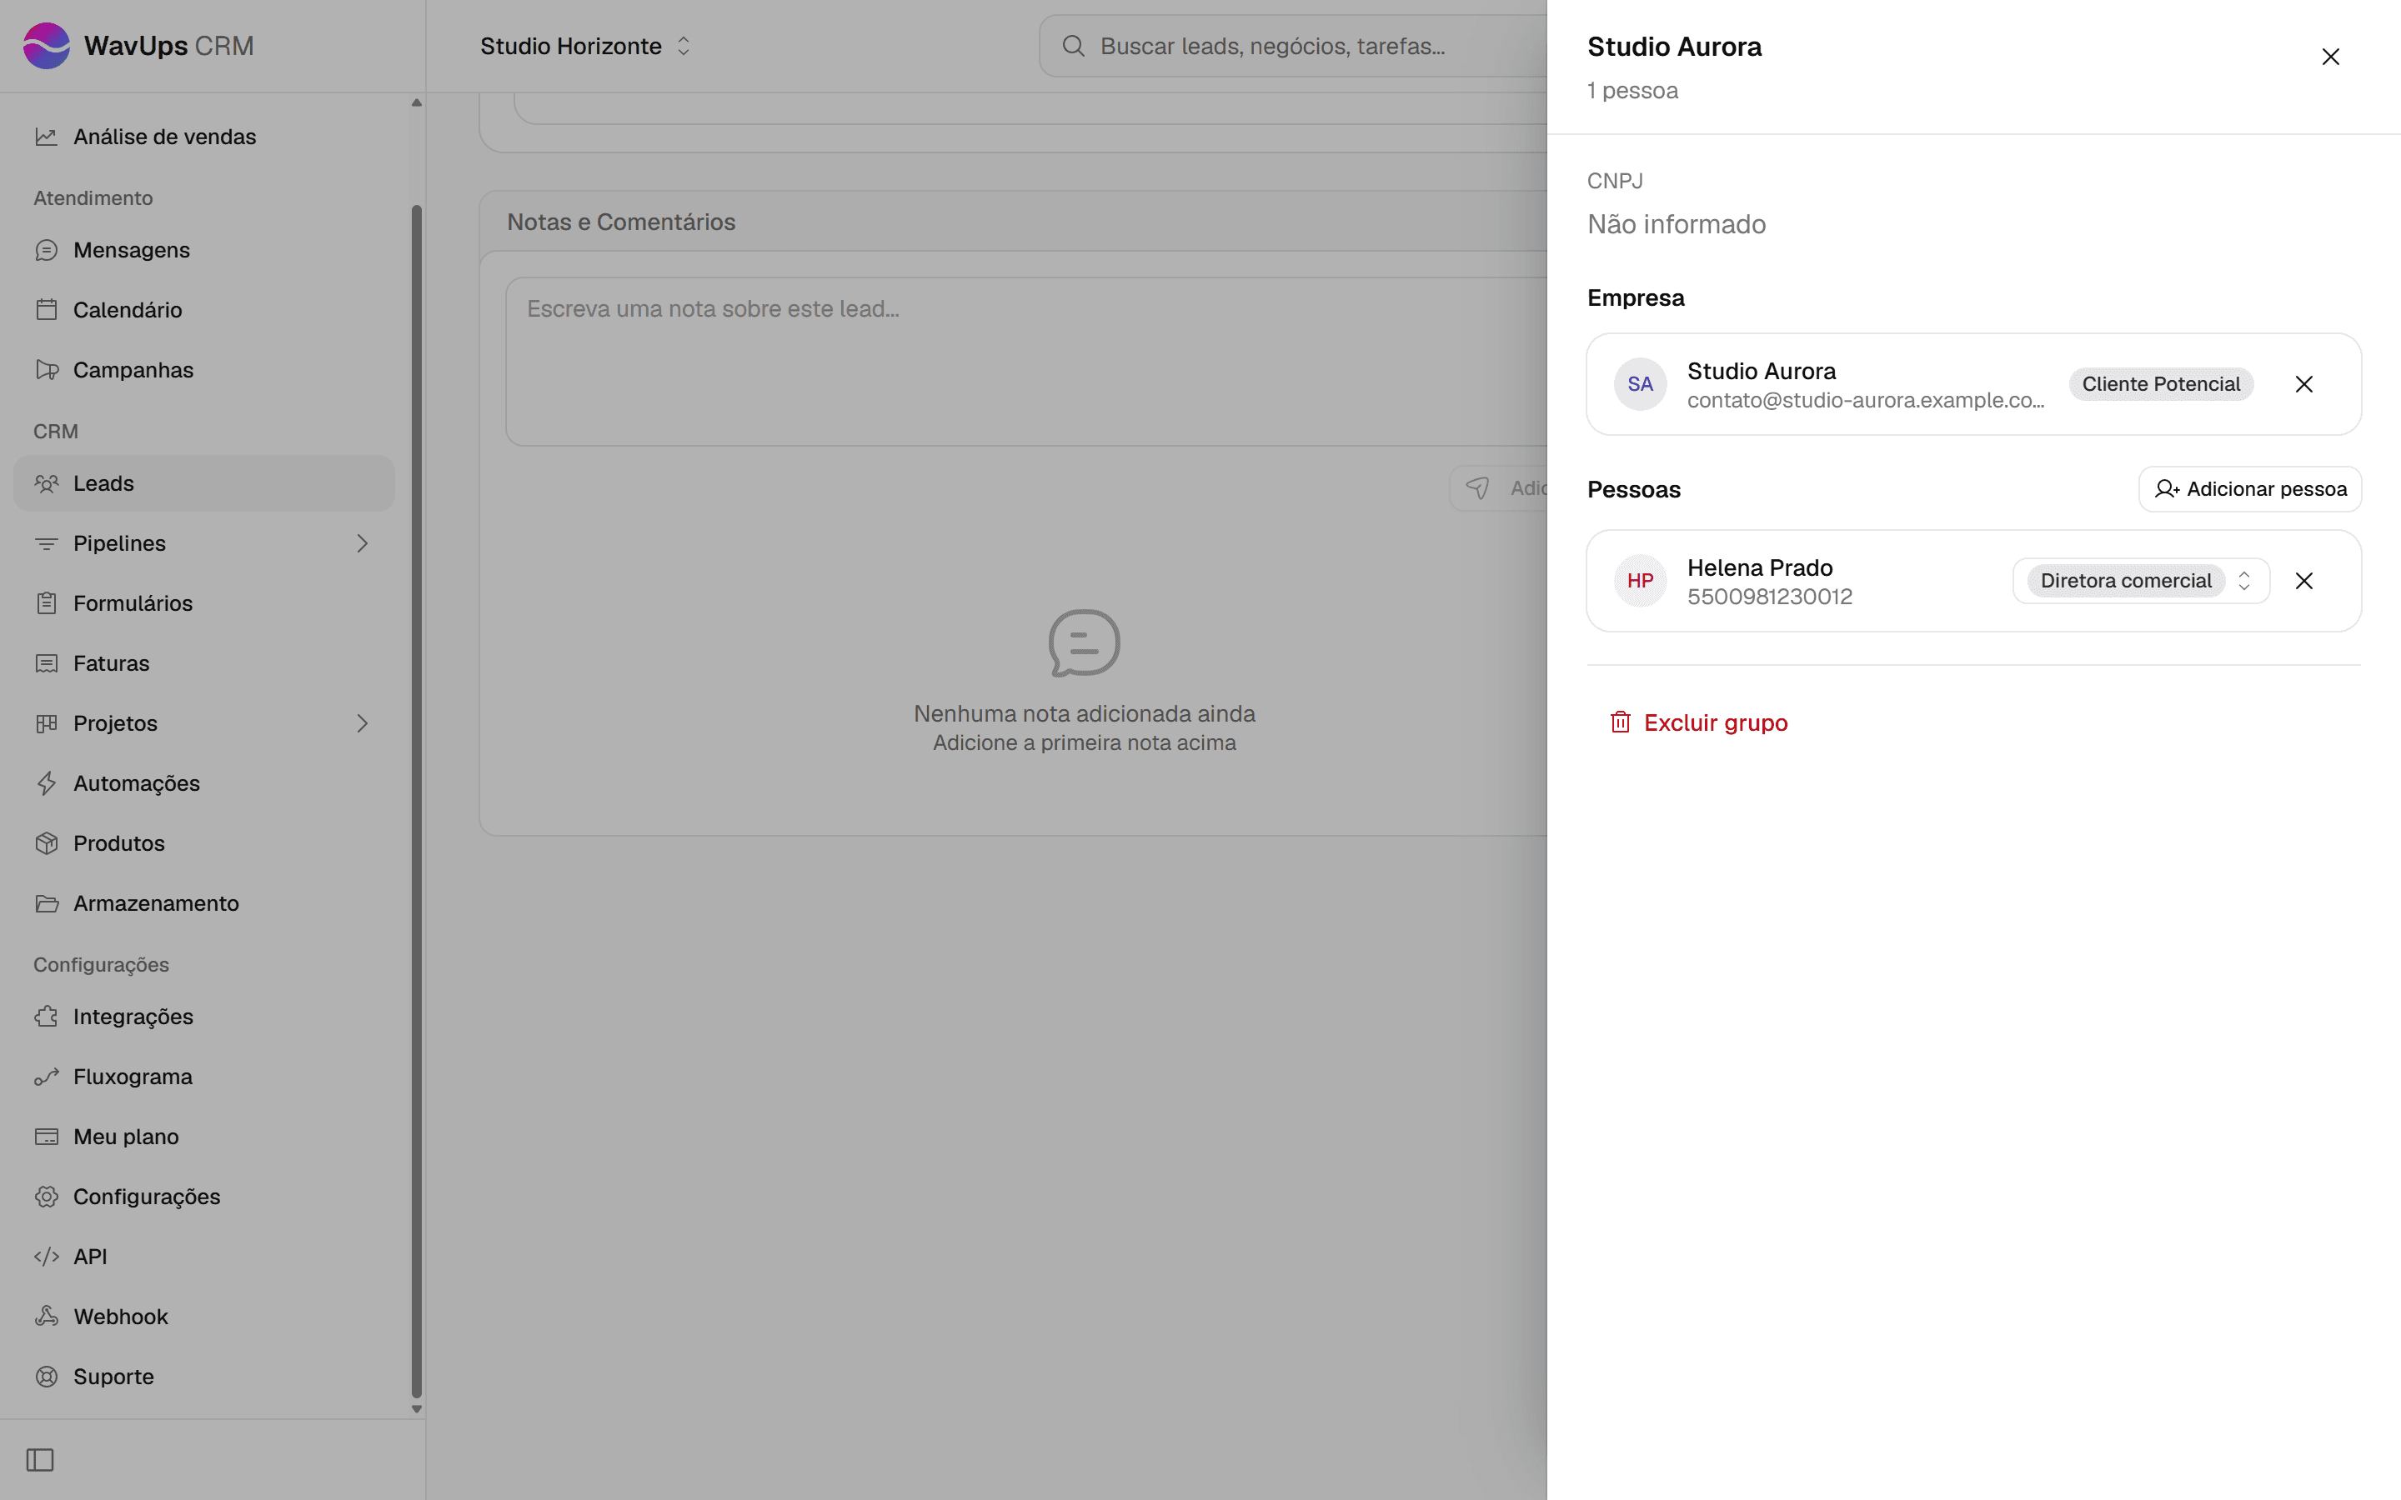
Task: Collapse sidebar using the panel icon
Action: click(x=40, y=1459)
